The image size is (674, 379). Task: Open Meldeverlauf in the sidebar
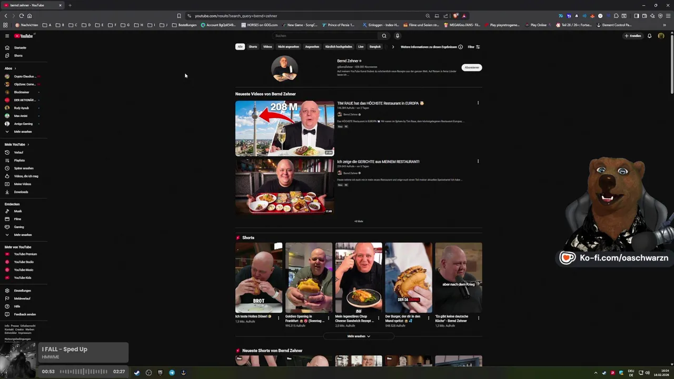point(22,298)
